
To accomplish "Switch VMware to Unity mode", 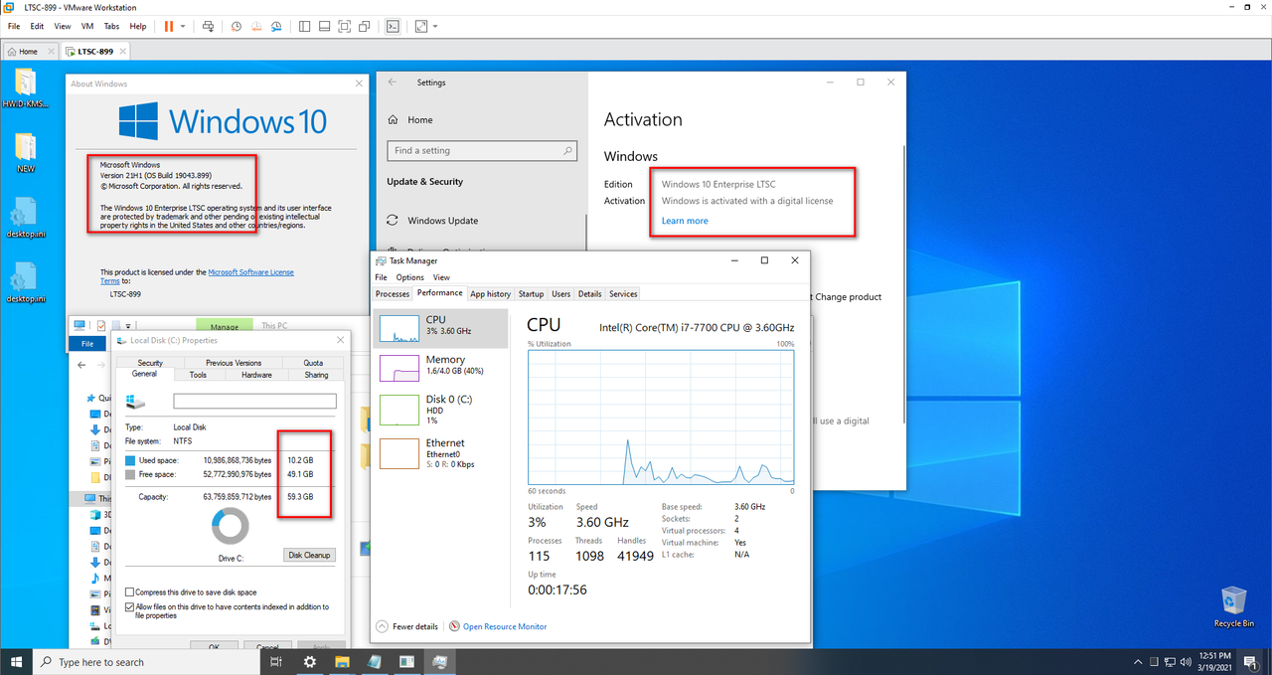I will (365, 26).
